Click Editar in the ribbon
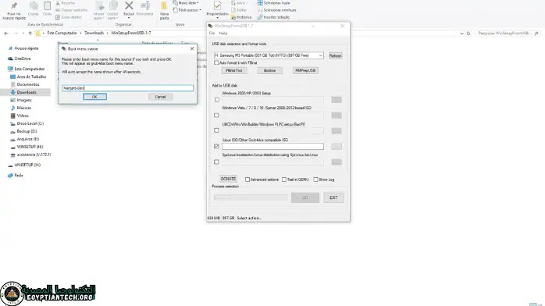 coord(239,10)
